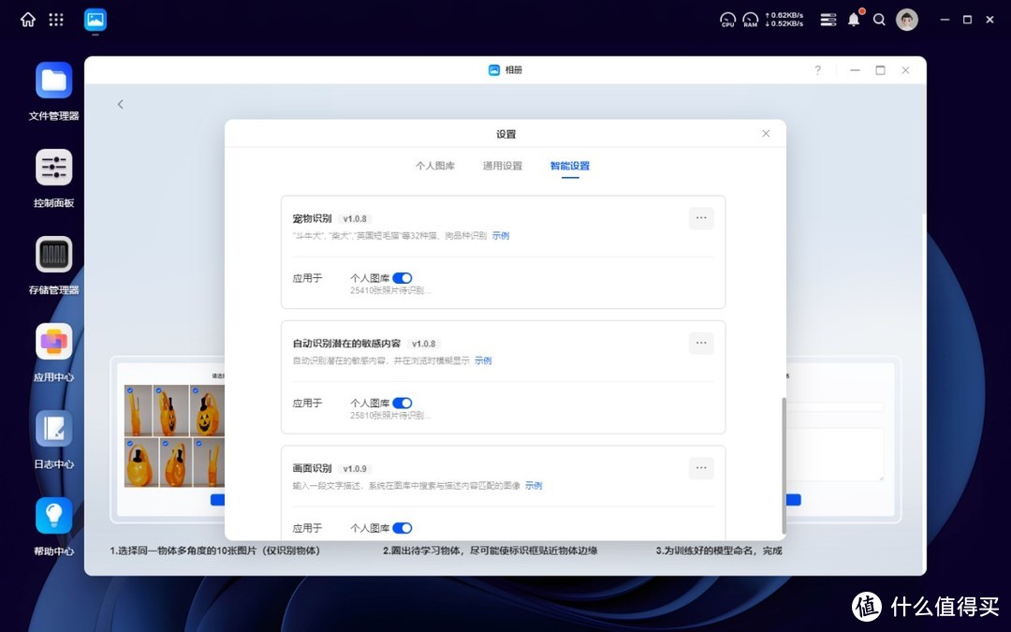Click the notification bell in the system tray
Screen dimensions: 1011x632
(x=853, y=19)
